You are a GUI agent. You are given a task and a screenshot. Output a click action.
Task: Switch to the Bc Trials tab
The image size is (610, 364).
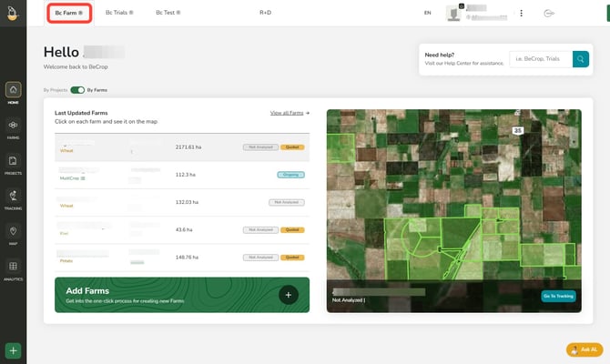pos(119,13)
